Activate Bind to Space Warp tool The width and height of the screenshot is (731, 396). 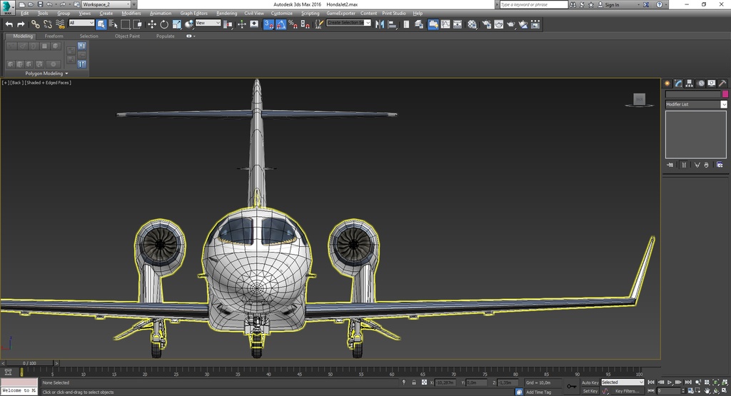coord(60,24)
